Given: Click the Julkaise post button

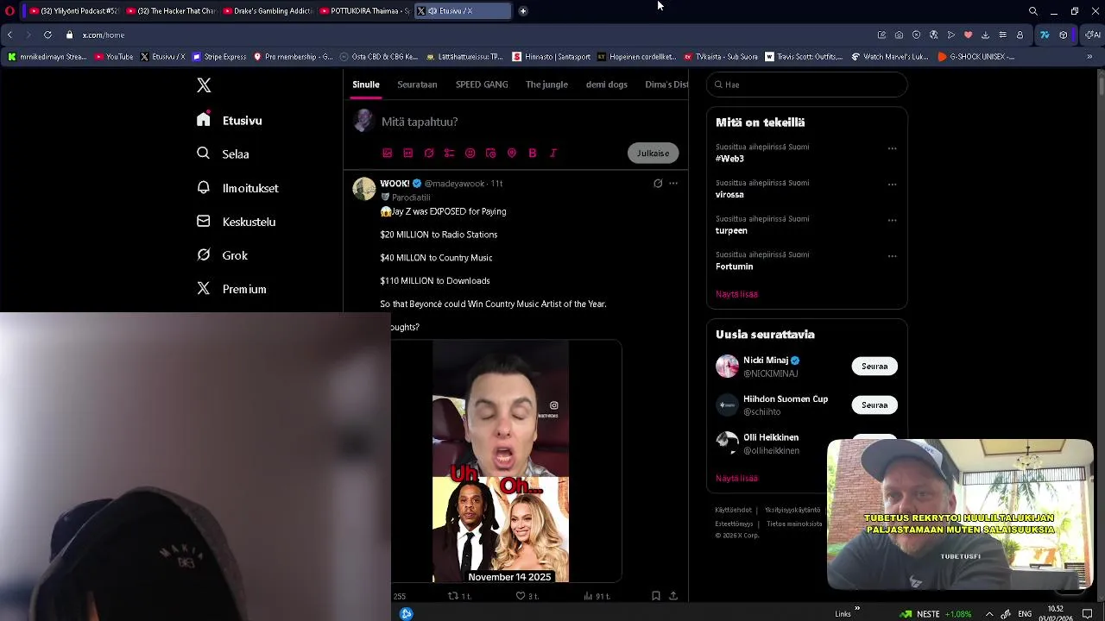Looking at the screenshot, I should point(654,153).
